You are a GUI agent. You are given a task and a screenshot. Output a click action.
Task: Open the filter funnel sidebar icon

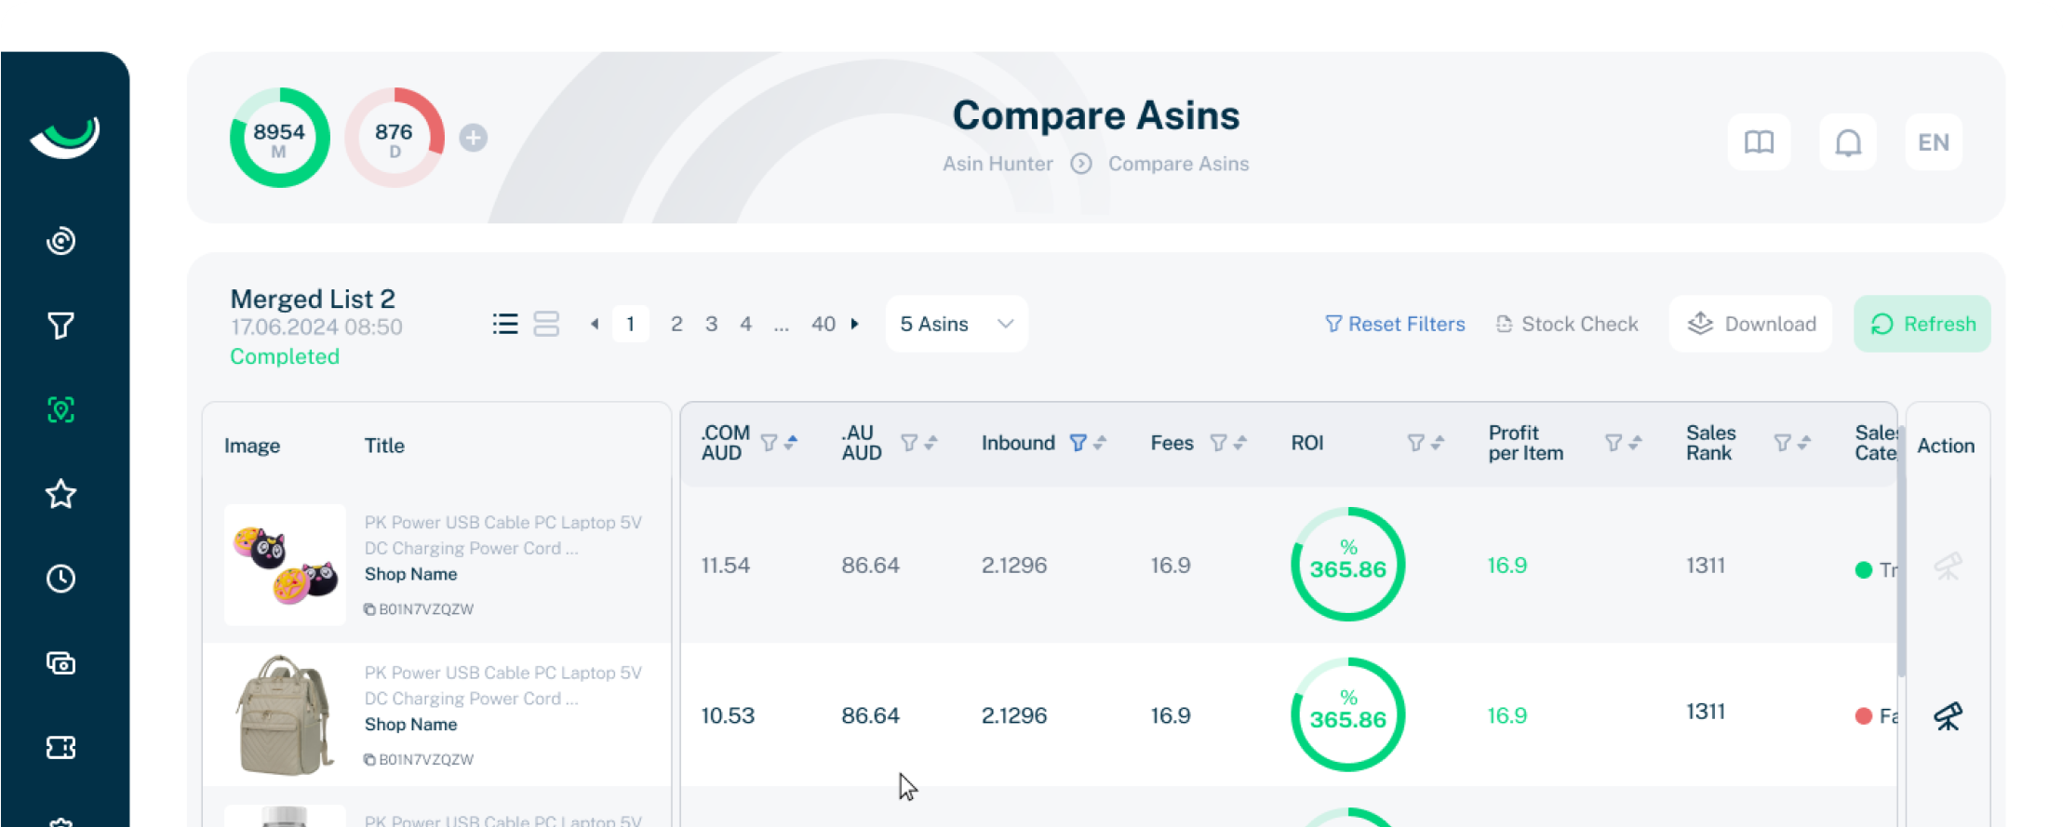pyautogui.click(x=61, y=325)
